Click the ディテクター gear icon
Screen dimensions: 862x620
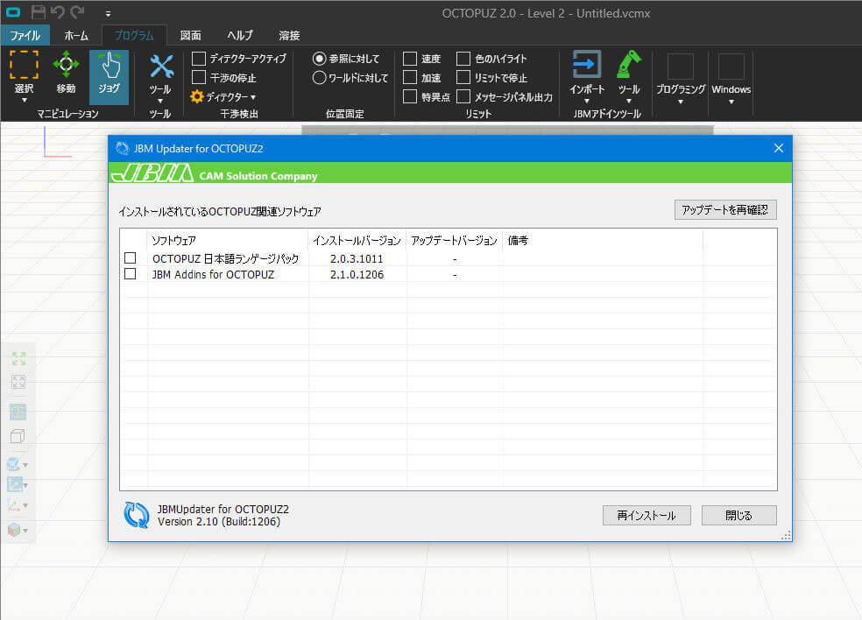(197, 96)
